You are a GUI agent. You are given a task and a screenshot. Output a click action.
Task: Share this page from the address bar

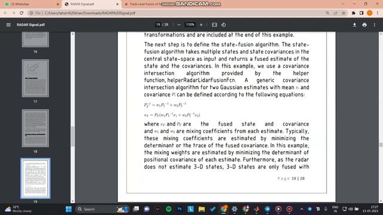[335, 13]
